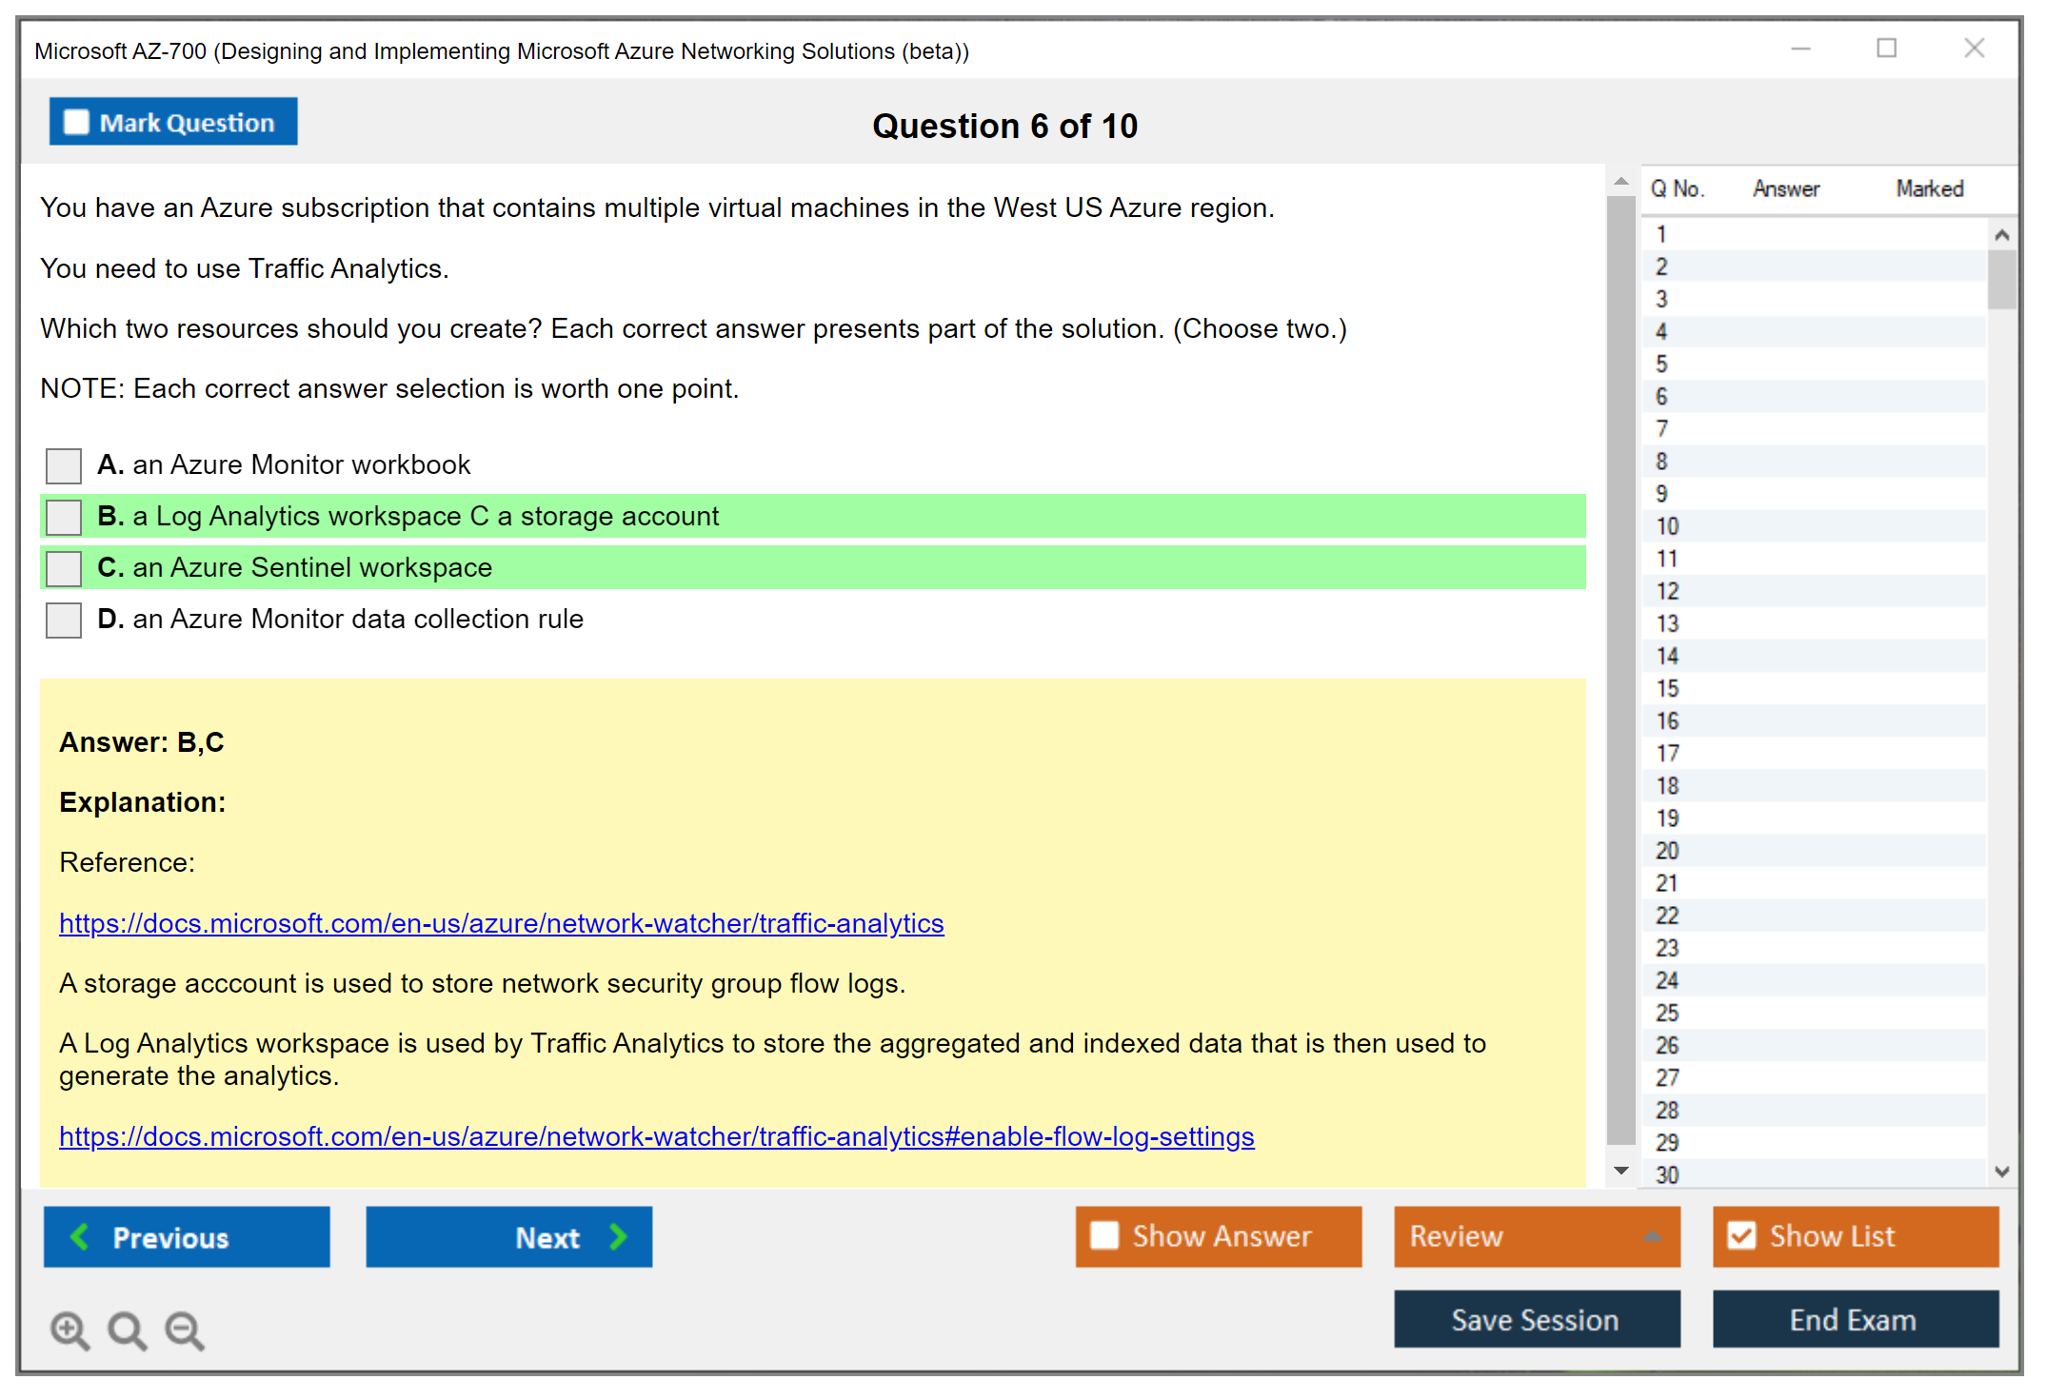Image resolution: width=2047 pixels, height=1399 pixels.
Task: Select question 10 in the list
Action: (x=1667, y=526)
